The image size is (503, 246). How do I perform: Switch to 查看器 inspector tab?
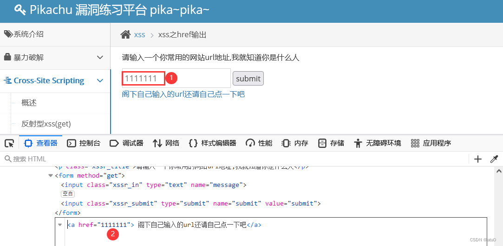(41, 143)
